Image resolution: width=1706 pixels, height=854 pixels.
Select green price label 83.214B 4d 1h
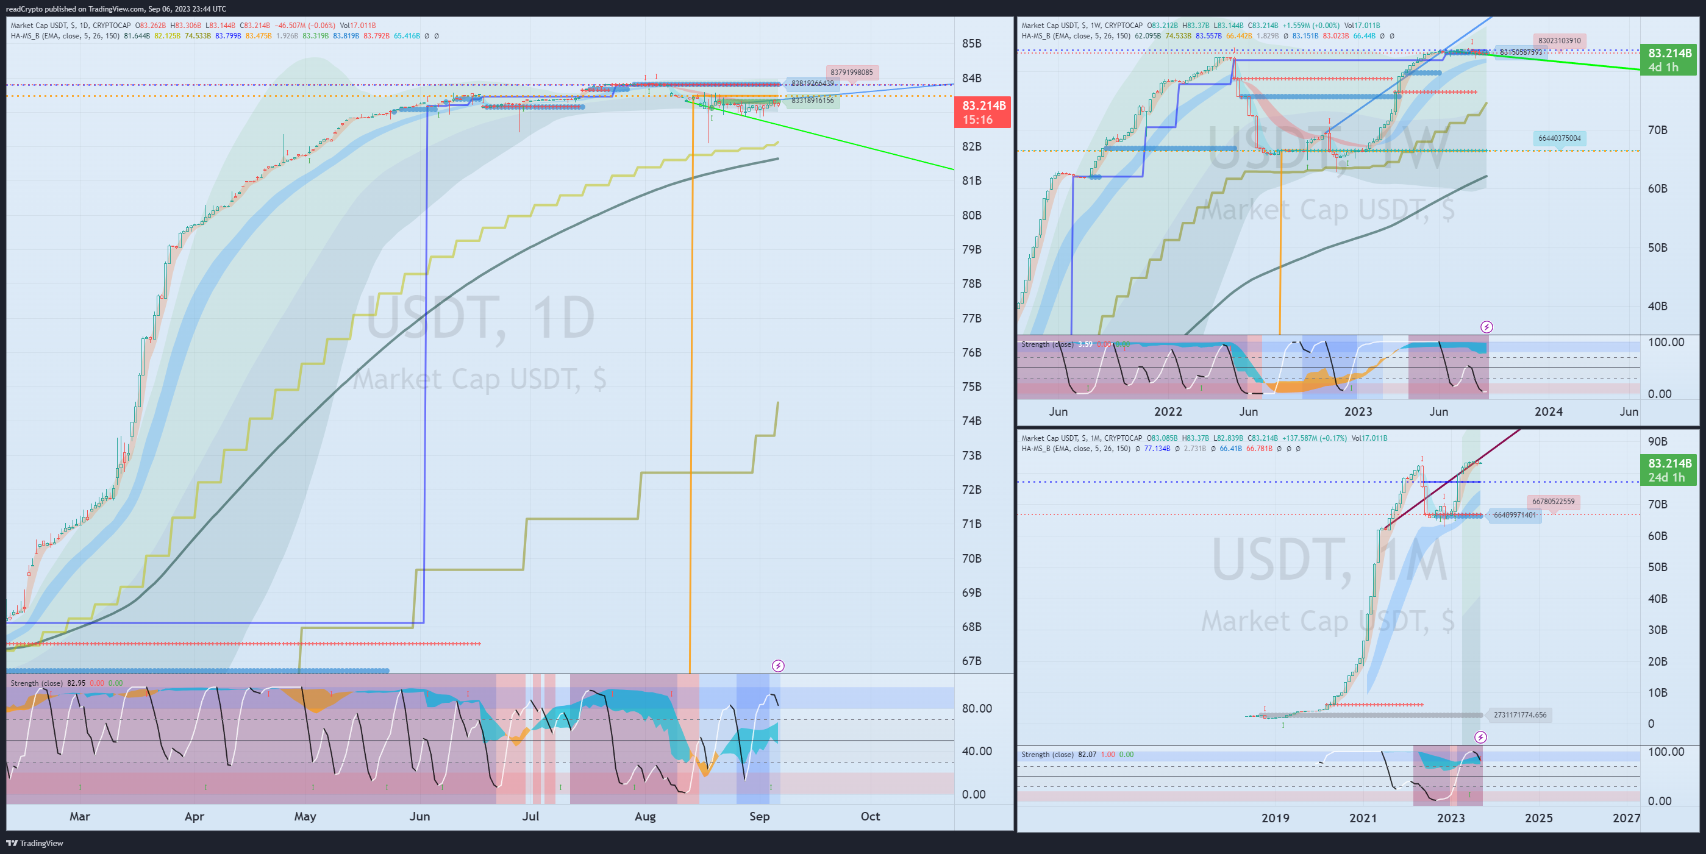(x=1669, y=60)
